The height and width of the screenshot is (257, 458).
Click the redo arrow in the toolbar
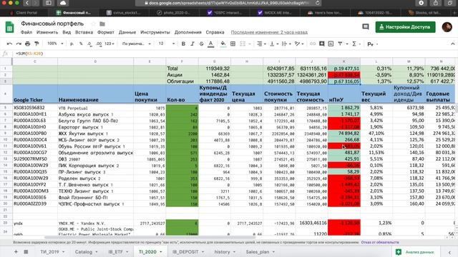(x=19, y=44)
